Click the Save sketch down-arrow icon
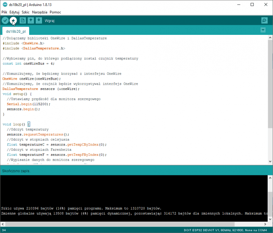273x233 pixels. 39,21
